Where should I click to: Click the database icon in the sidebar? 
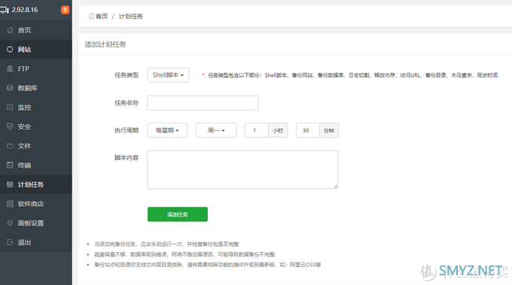(x=10, y=88)
